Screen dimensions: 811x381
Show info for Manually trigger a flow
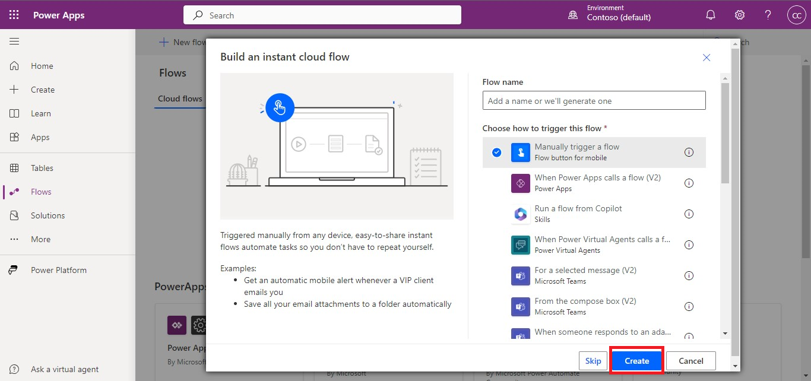689,153
